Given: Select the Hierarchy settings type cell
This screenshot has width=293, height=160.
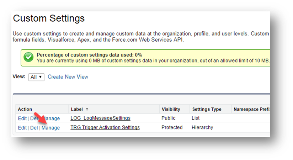Looking at the screenshot, I should 203,127.
